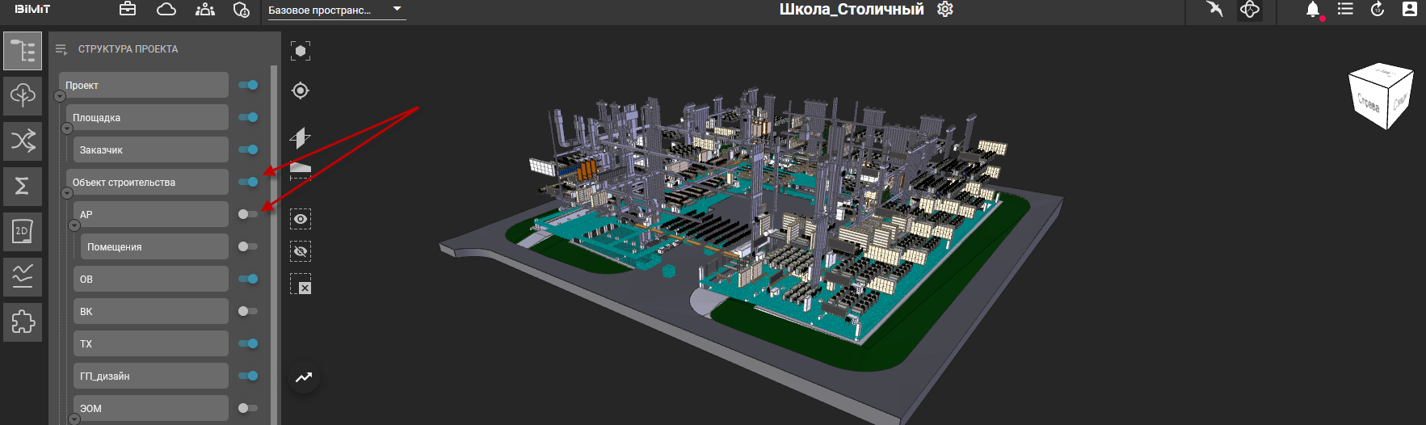1426x425 pixels.
Task: Click the crossed-out eye hide icon
Action: (x=301, y=251)
